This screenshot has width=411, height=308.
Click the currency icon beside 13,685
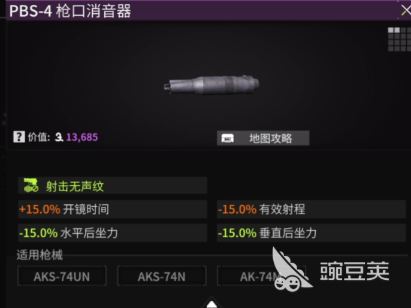pos(59,137)
